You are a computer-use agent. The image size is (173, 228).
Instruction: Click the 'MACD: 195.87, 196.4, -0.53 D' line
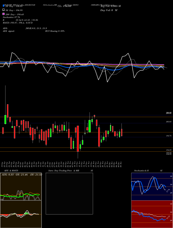click(18, 23)
